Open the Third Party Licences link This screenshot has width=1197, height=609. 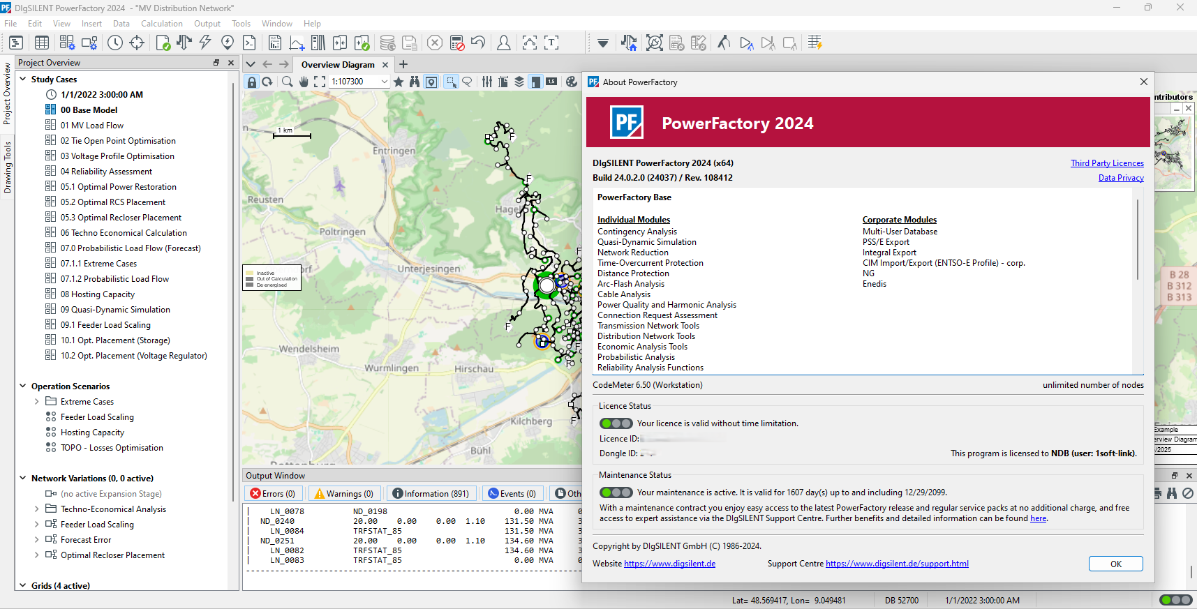1107,163
